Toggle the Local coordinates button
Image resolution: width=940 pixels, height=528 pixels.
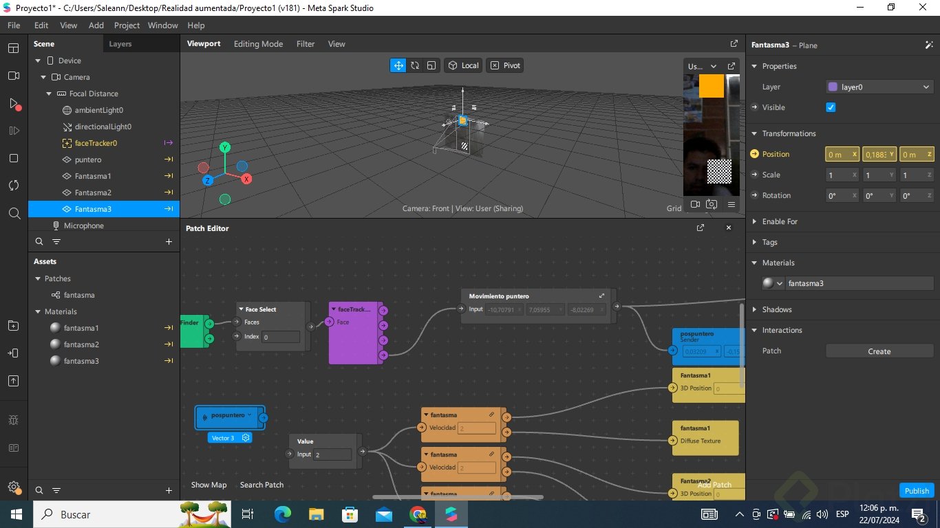[463, 65]
